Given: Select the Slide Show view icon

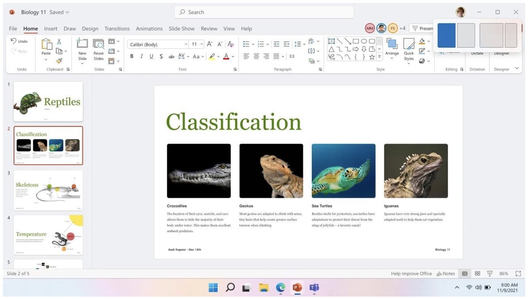Looking at the screenshot, I should click(490, 273).
